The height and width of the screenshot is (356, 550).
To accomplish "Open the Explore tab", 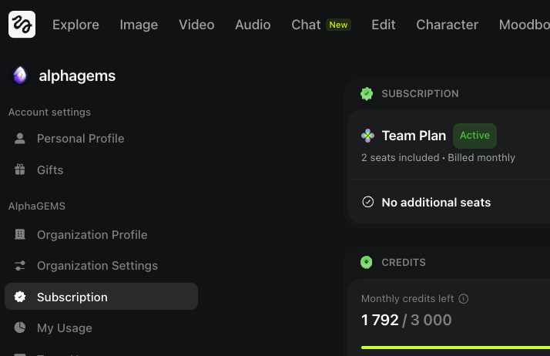I will pyautogui.click(x=75, y=25).
